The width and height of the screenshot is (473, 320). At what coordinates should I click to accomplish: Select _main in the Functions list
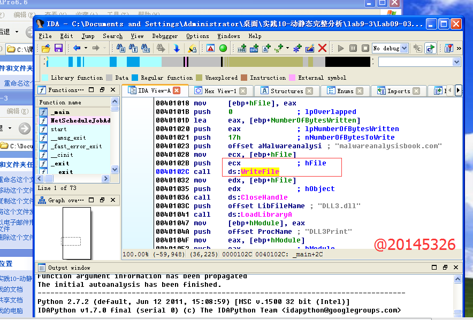click(x=60, y=112)
